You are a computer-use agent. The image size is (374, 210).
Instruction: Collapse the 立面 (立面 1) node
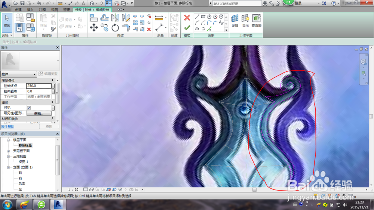pyautogui.click(x=8, y=167)
